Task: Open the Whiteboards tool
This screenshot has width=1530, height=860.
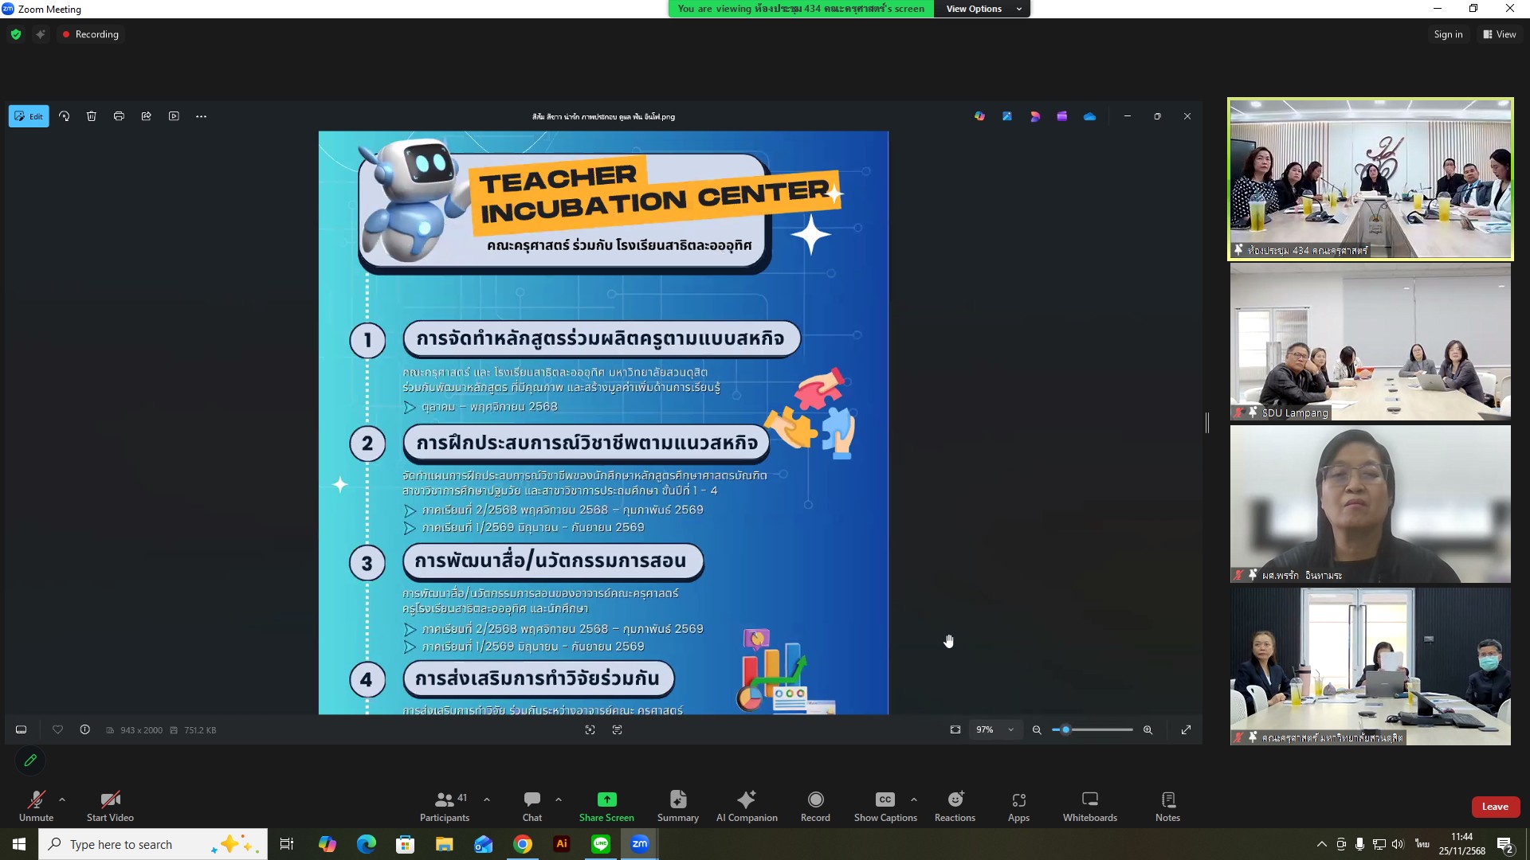Action: tap(1089, 805)
